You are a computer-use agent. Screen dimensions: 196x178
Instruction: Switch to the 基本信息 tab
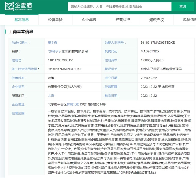pos(22,20)
